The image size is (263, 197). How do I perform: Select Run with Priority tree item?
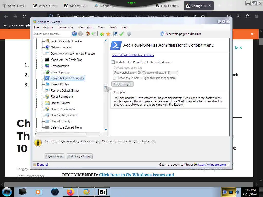(60, 121)
